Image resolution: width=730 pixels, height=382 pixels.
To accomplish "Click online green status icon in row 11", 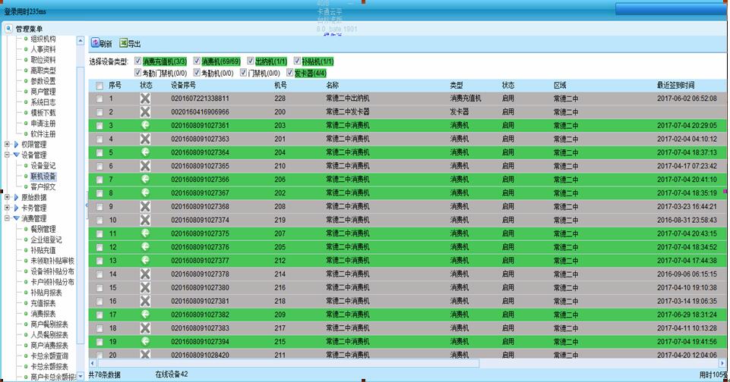I will 145,233.
